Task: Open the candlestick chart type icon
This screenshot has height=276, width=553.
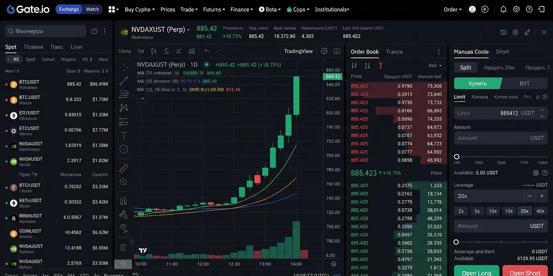Action: pos(154,51)
